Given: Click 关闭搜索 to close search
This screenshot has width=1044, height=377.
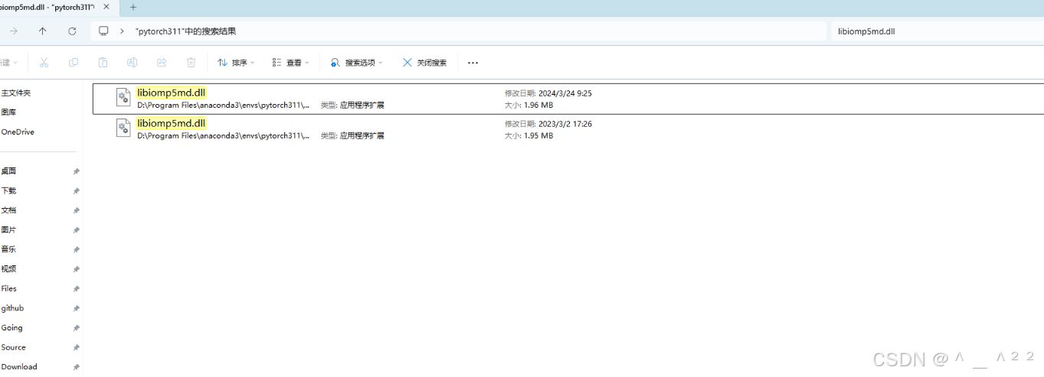Looking at the screenshot, I should coord(424,63).
